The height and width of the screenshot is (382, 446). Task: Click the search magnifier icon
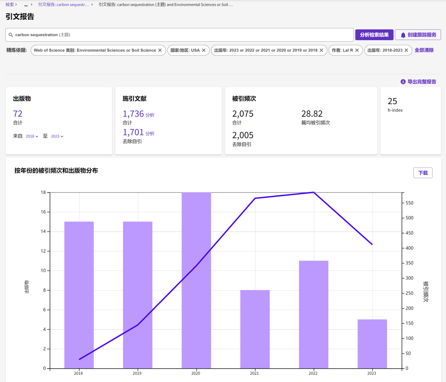[x=11, y=35]
